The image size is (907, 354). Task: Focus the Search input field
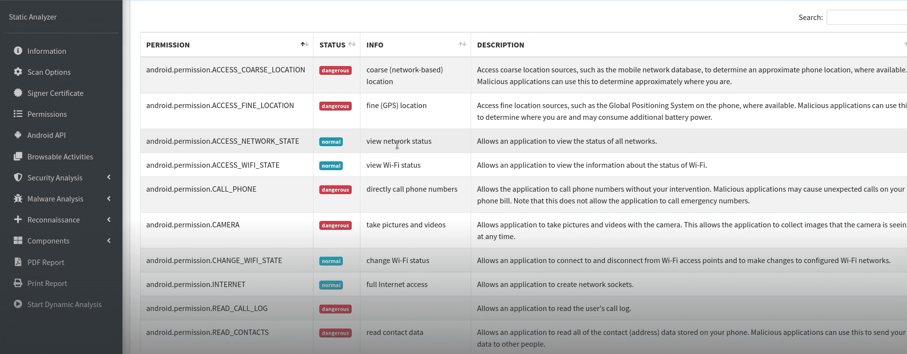point(866,18)
